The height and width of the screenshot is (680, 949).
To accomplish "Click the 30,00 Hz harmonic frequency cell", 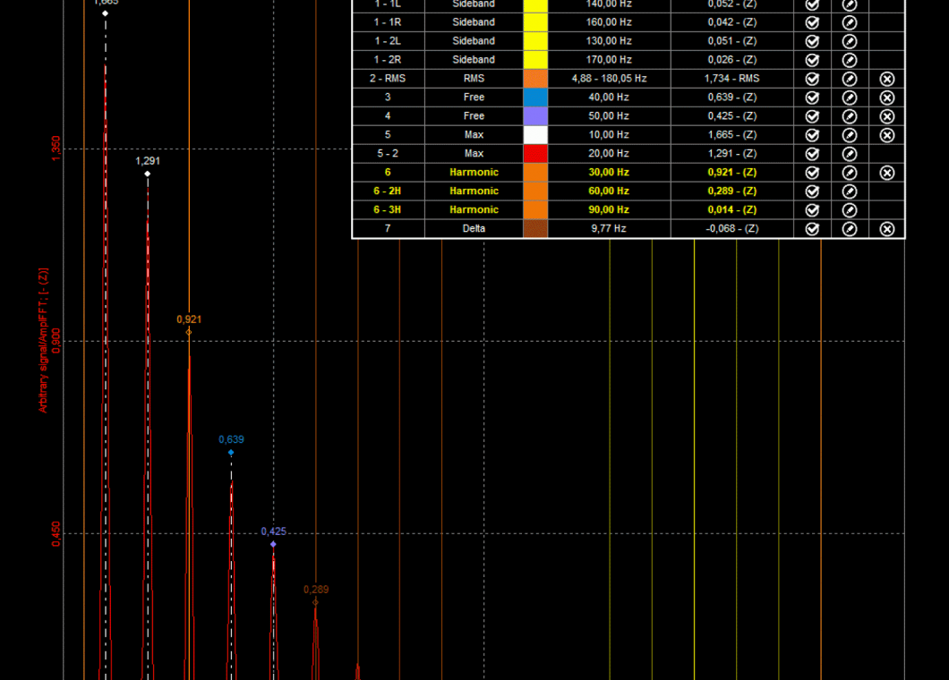I will 609,173.
